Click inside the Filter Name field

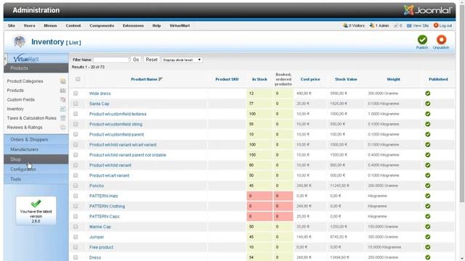pos(111,59)
